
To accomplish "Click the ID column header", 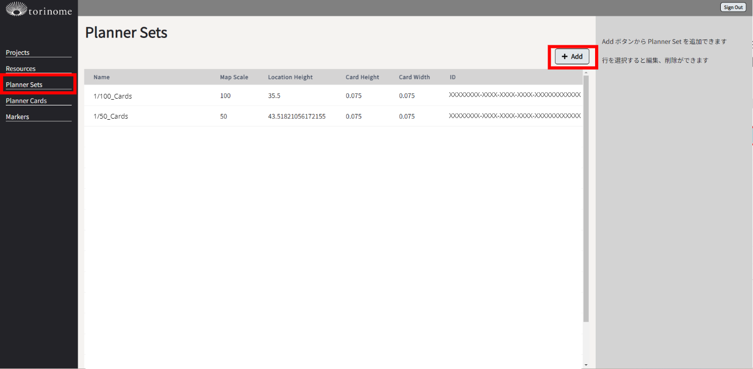I will click(x=453, y=77).
